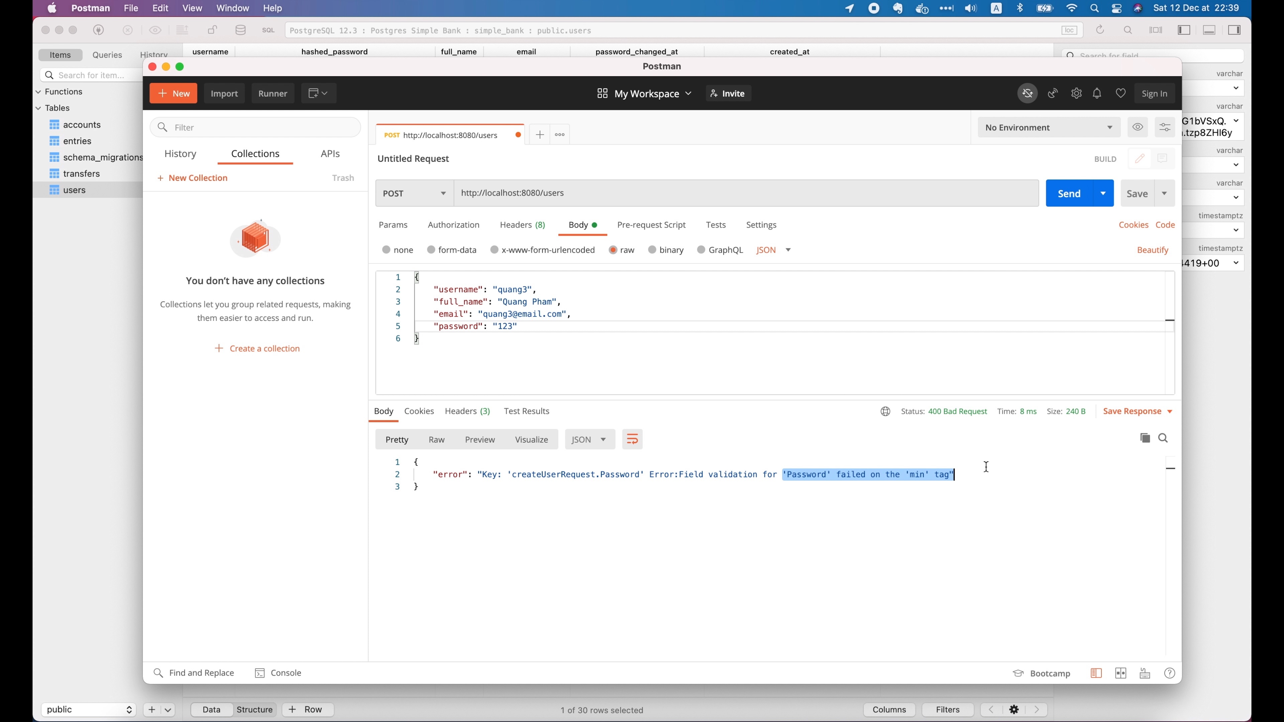Search the response with magnifier icon
The width and height of the screenshot is (1284, 722).
tap(1163, 438)
